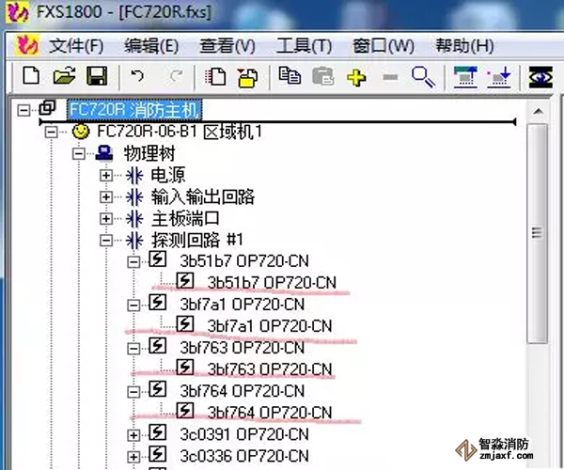Viewport: 564px width, 470px height.
Task: Select child item 3bf7a1 OP720-CN
Action: tap(270, 326)
